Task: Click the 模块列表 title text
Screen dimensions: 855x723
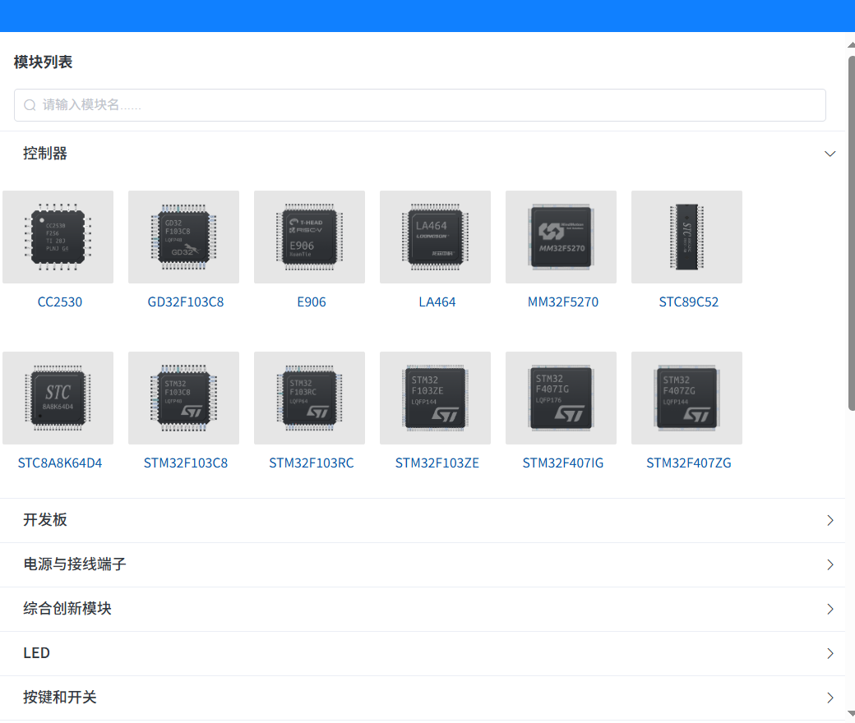Action: [43, 62]
